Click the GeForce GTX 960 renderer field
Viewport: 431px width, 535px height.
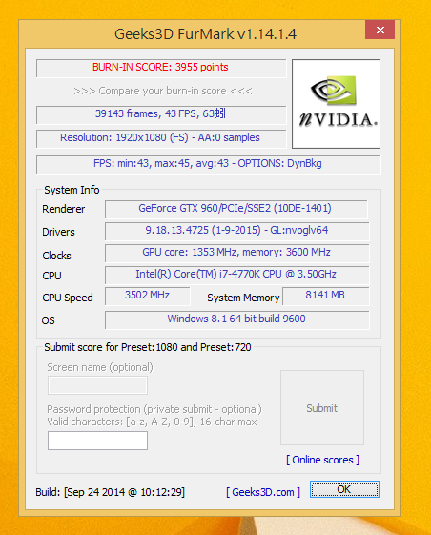click(236, 209)
